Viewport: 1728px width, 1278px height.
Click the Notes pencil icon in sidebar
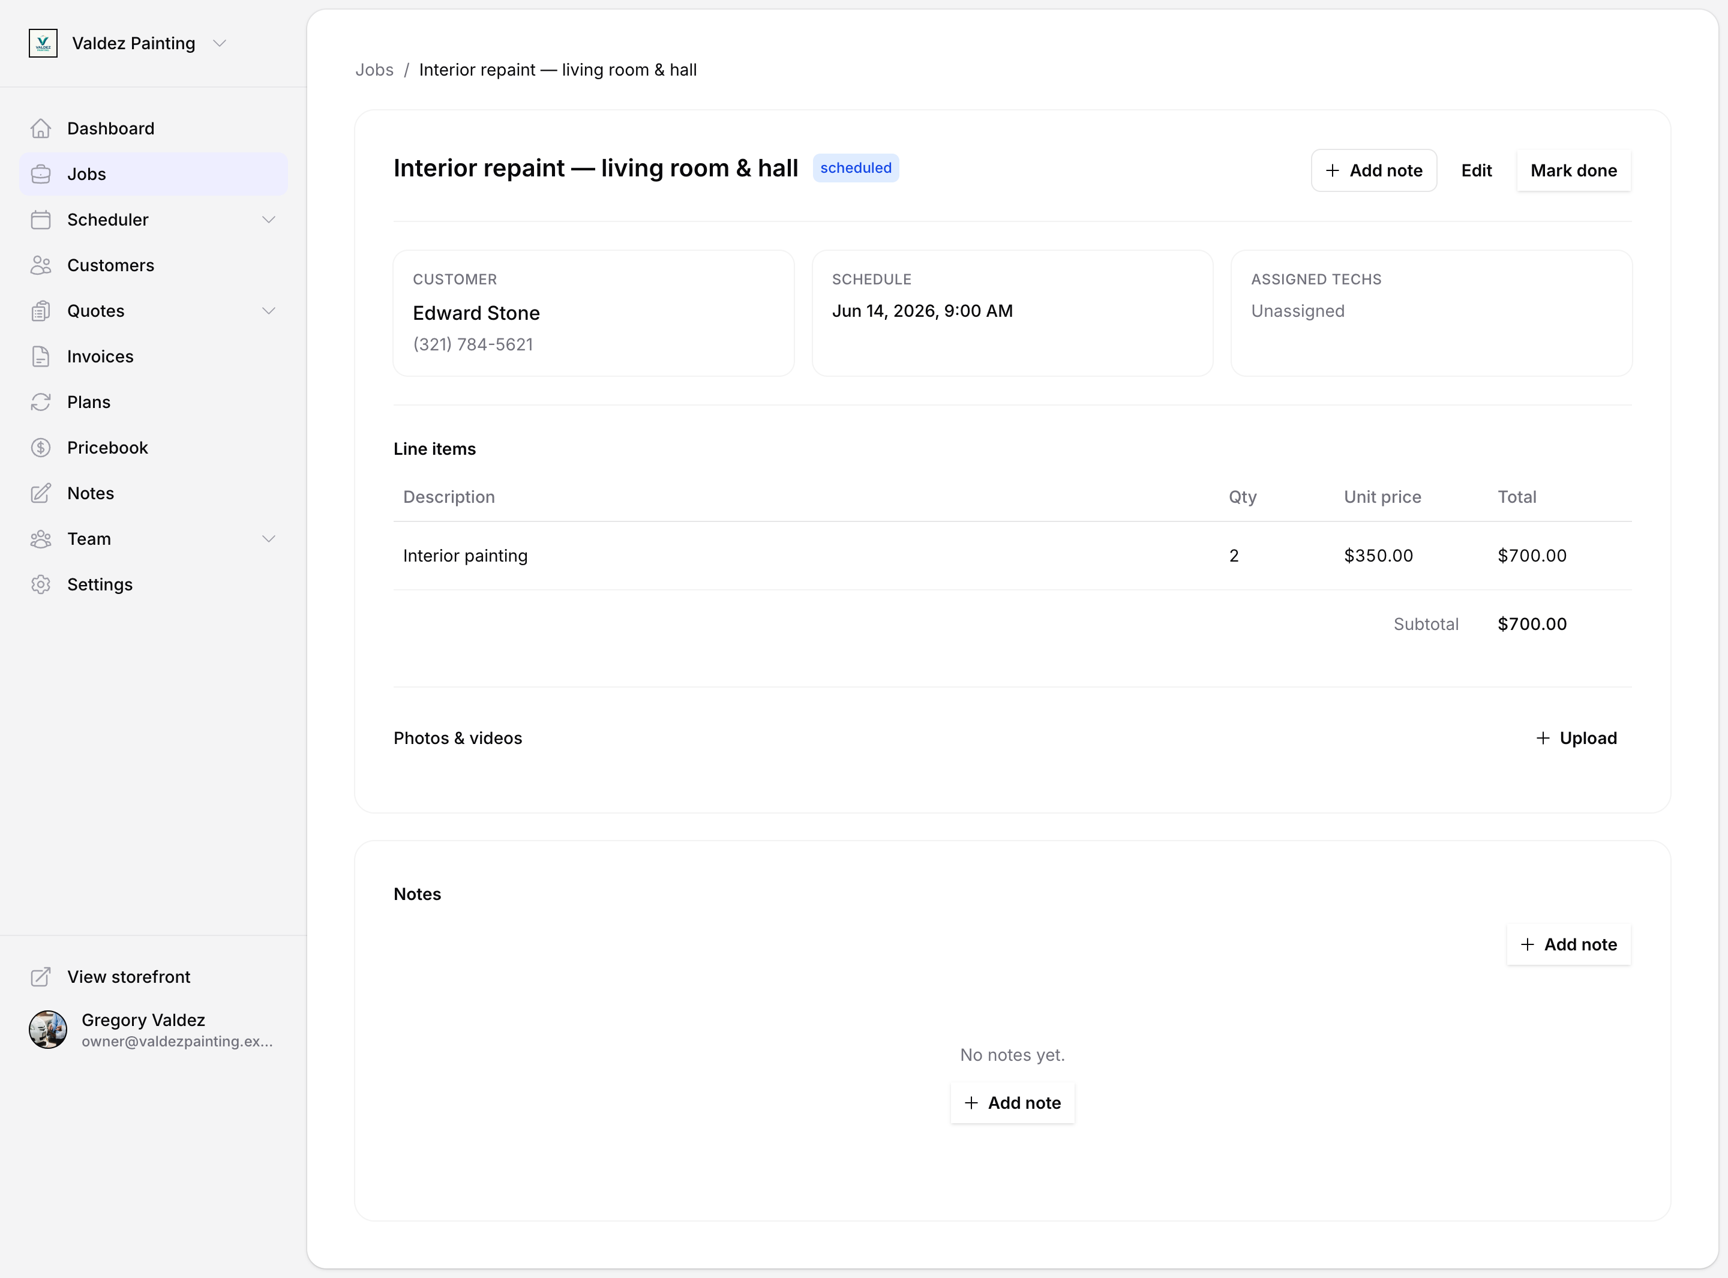[41, 494]
